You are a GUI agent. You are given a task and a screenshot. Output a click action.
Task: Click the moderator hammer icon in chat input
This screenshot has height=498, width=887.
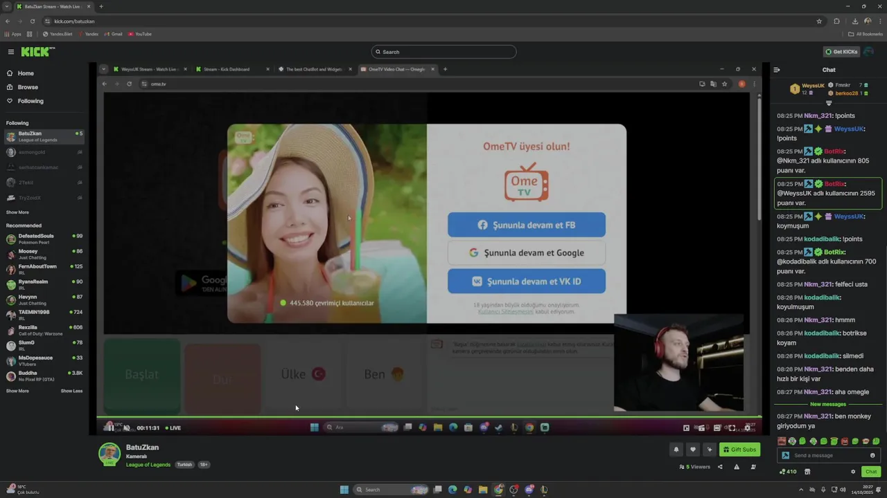pyautogui.click(x=785, y=455)
